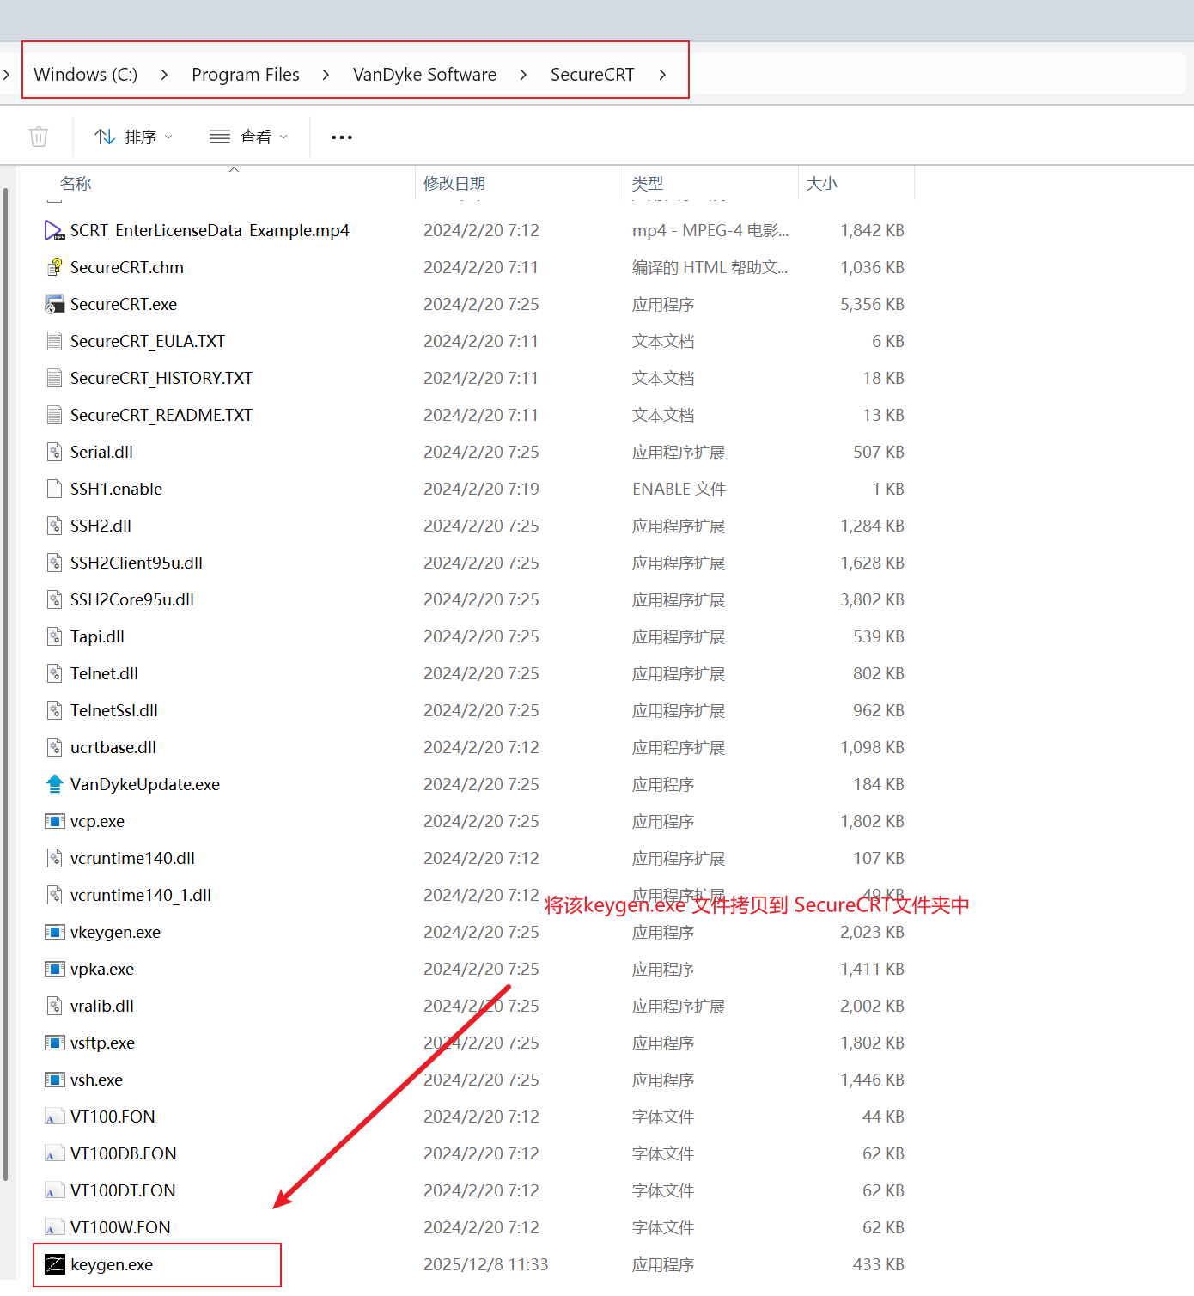Select the file name VT100DT.FON
Viewport: 1194px width, 1296px height.
(x=123, y=1190)
